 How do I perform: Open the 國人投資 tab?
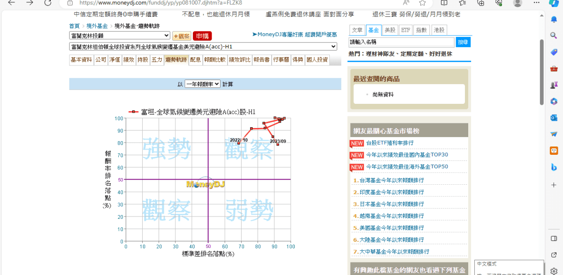(x=317, y=60)
